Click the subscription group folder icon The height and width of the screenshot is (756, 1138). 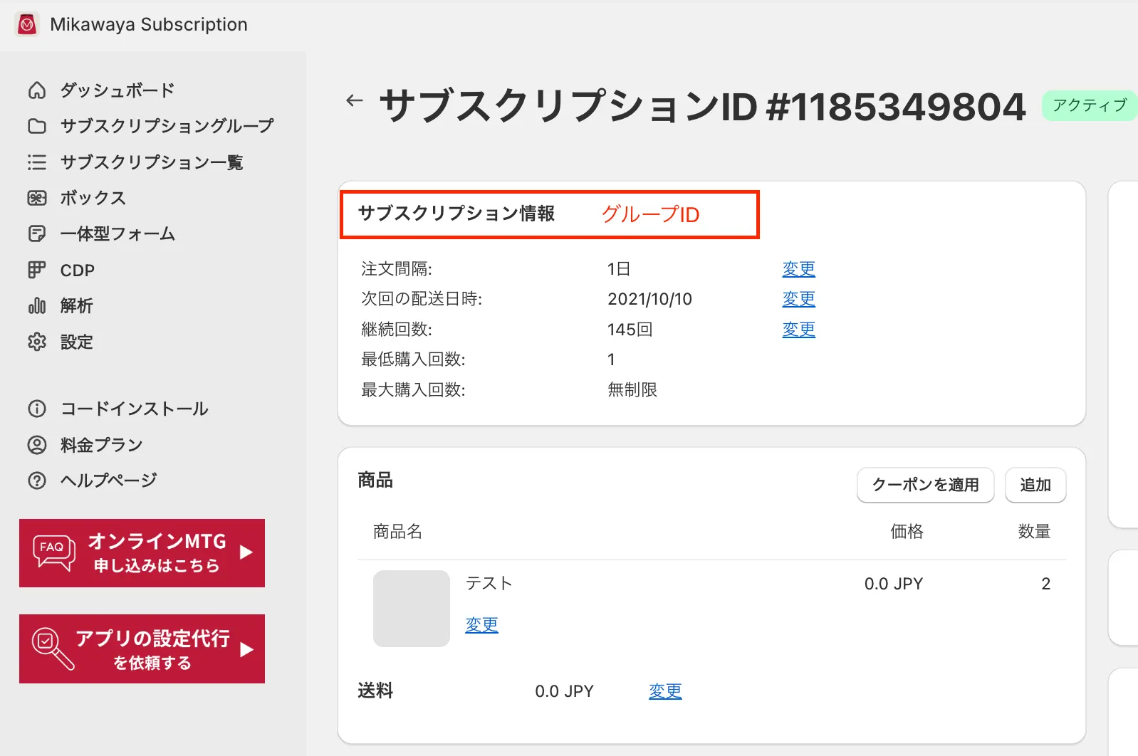(x=37, y=126)
